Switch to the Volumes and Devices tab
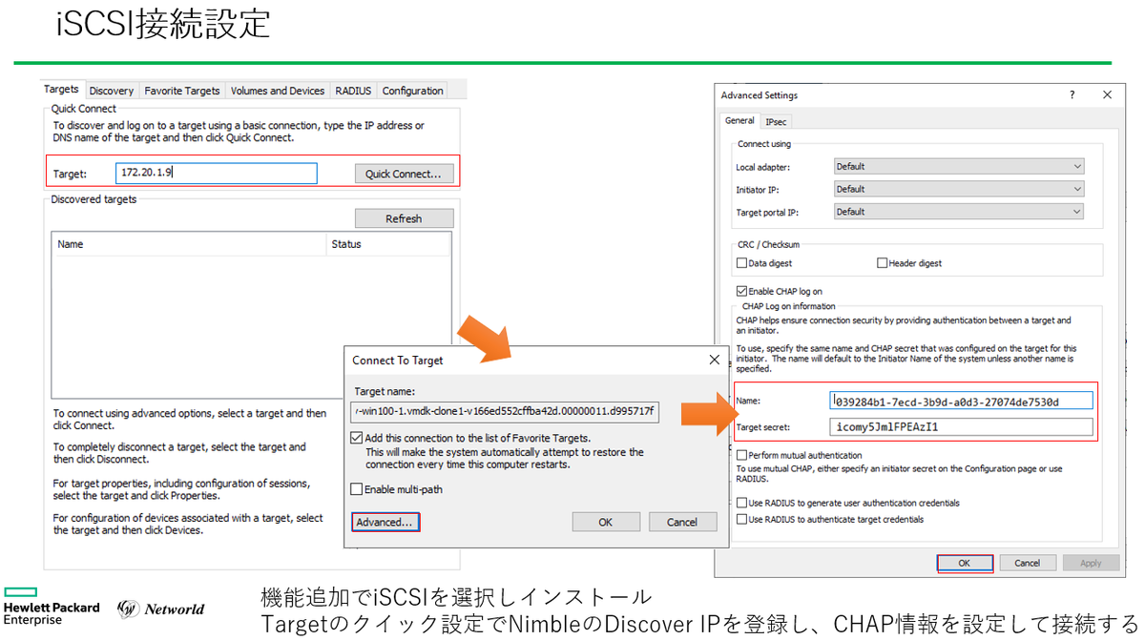Viewport: 1145px width, 640px height. pyautogui.click(x=277, y=90)
